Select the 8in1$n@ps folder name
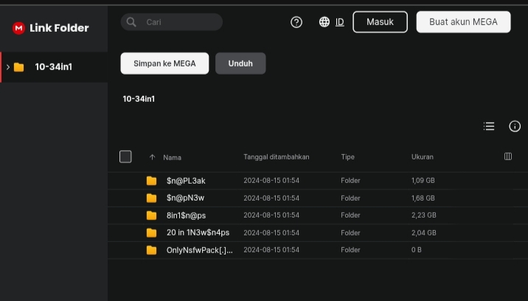The width and height of the screenshot is (528, 301). pyautogui.click(x=187, y=215)
